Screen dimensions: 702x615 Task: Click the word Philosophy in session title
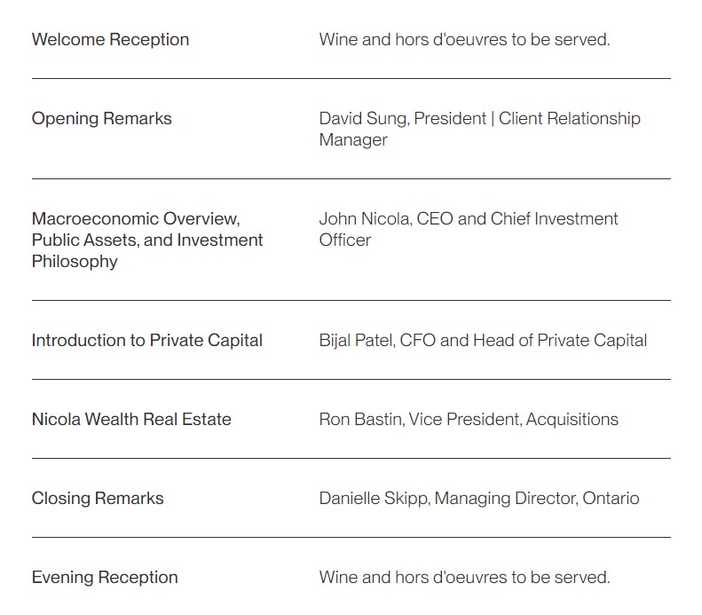pos(75,262)
